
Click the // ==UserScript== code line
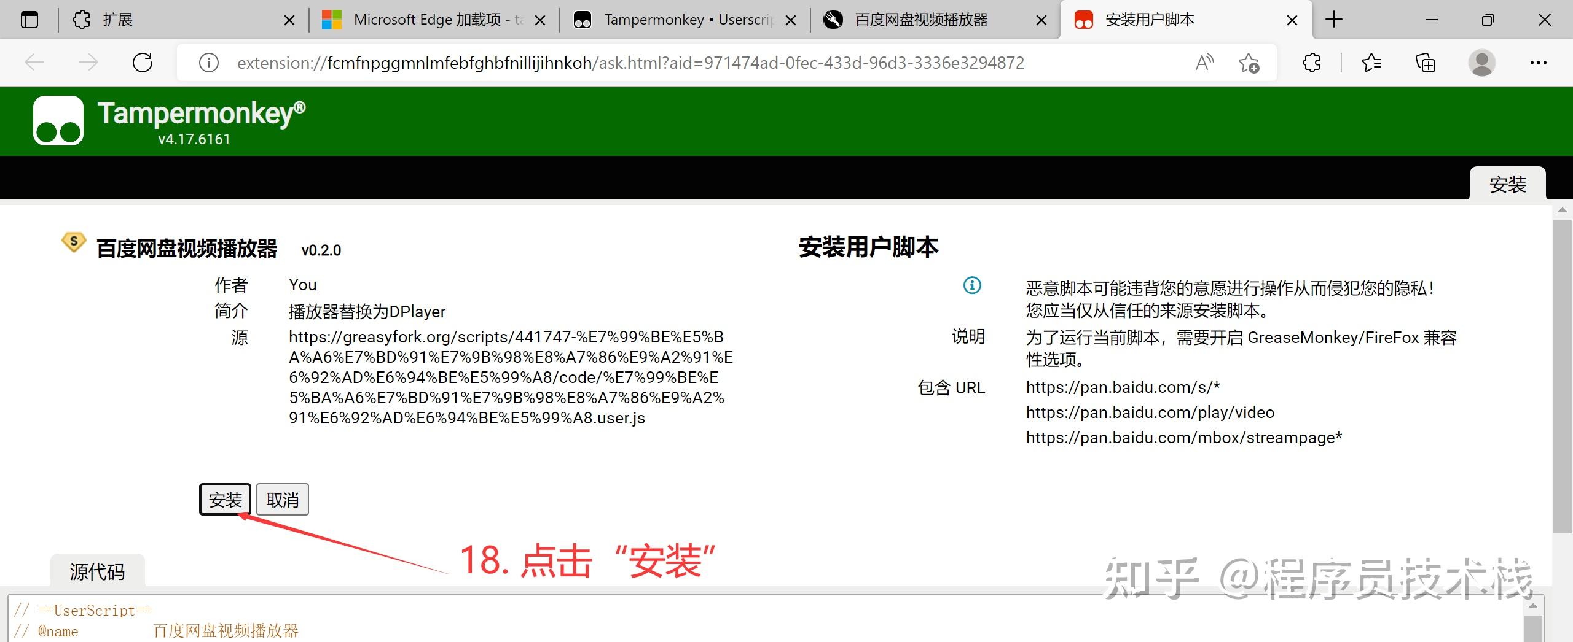(83, 611)
